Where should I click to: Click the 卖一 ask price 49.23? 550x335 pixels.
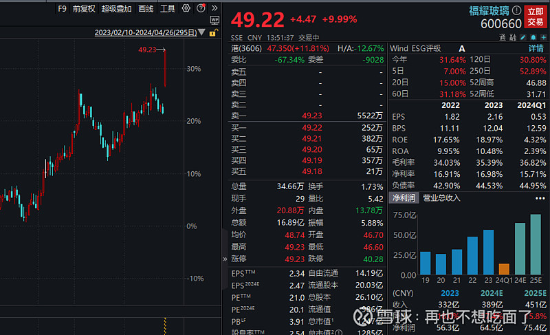[312, 116]
